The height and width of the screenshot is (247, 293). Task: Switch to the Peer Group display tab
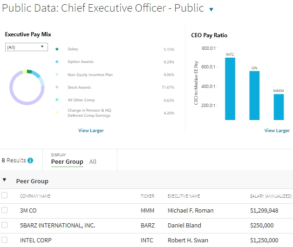tap(67, 162)
